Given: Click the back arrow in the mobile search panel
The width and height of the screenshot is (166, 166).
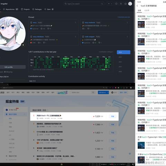Looking at the screenshot, I should point(137,6).
